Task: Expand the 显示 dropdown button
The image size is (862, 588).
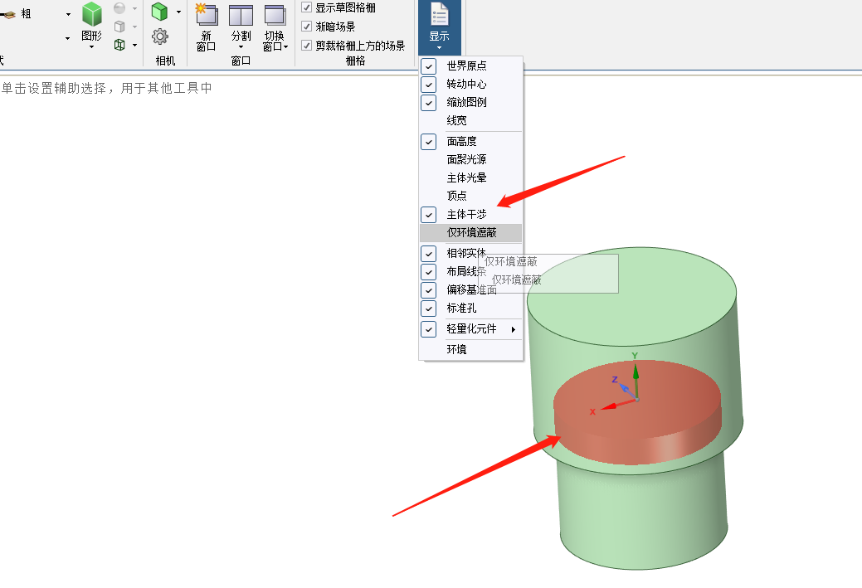Action: [439, 27]
